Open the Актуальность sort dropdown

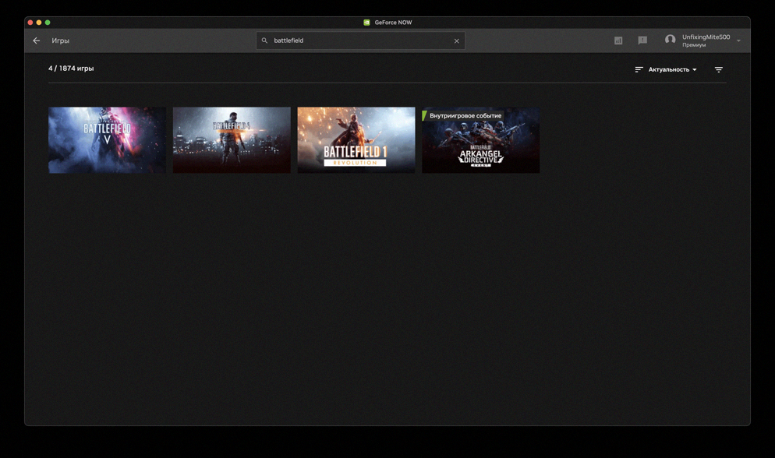click(x=672, y=69)
